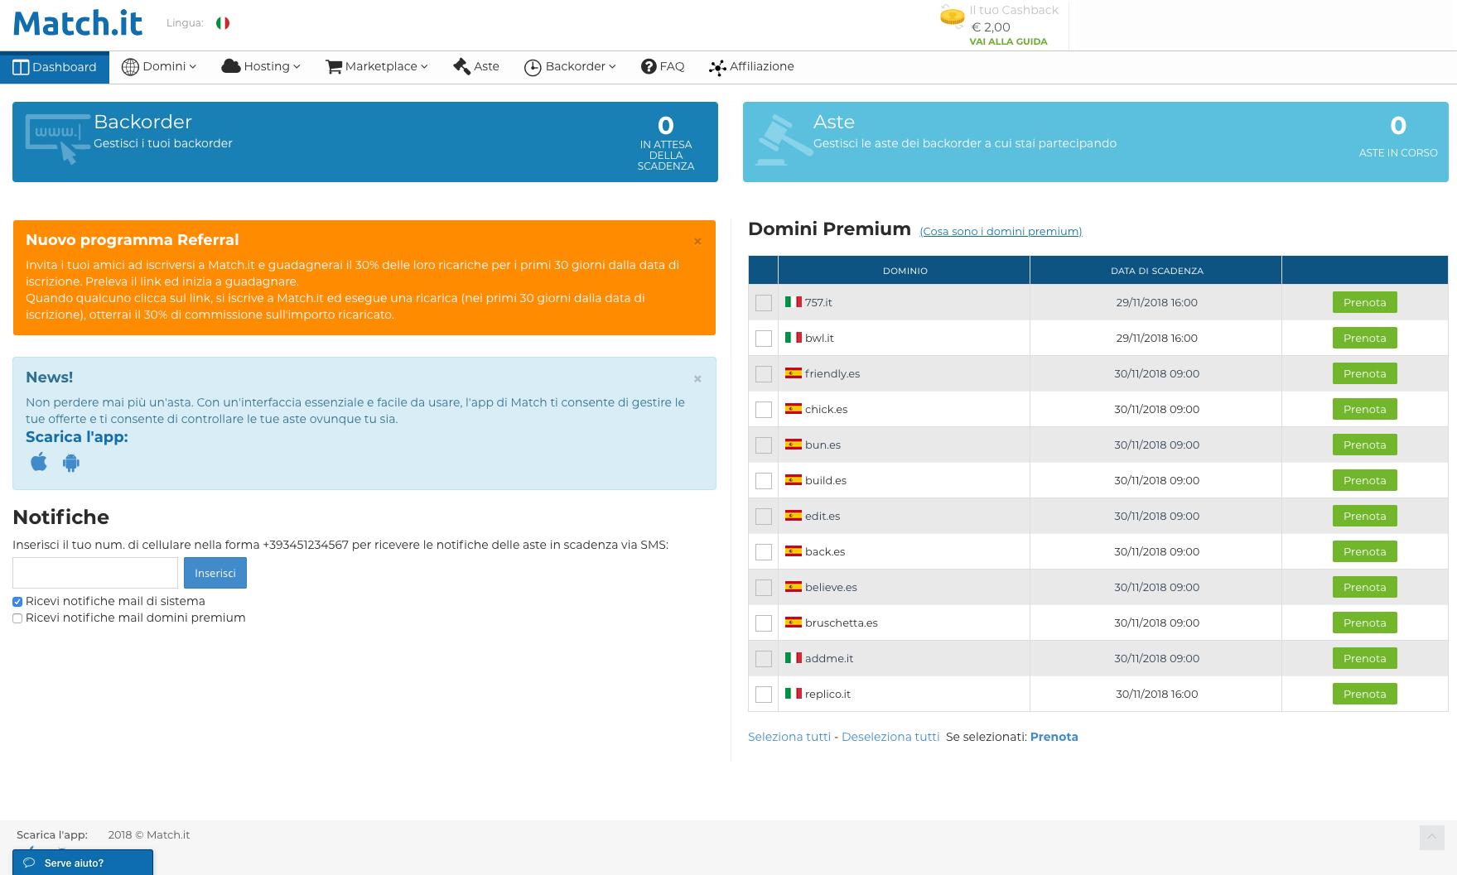Click the Affiliazione network icon
Image resolution: width=1457 pixels, height=875 pixels.
(717, 67)
